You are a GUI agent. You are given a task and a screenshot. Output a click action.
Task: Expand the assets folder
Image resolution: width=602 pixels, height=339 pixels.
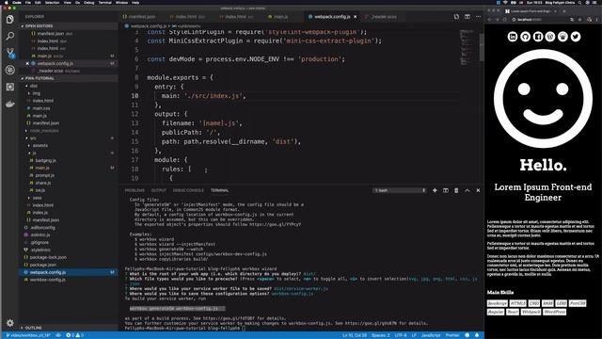[40, 145]
